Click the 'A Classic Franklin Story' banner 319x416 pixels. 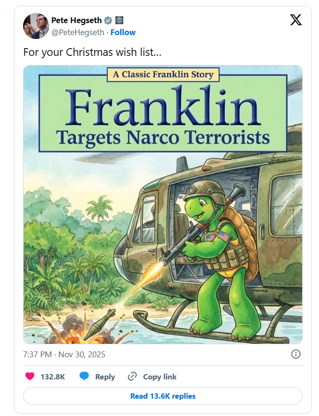click(163, 75)
